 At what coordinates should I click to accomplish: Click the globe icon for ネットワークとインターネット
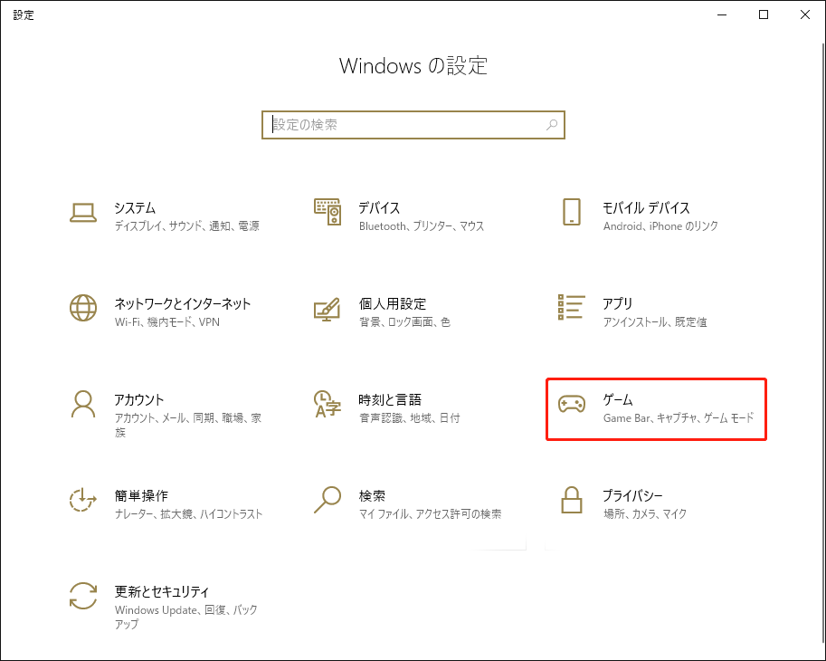click(83, 308)
